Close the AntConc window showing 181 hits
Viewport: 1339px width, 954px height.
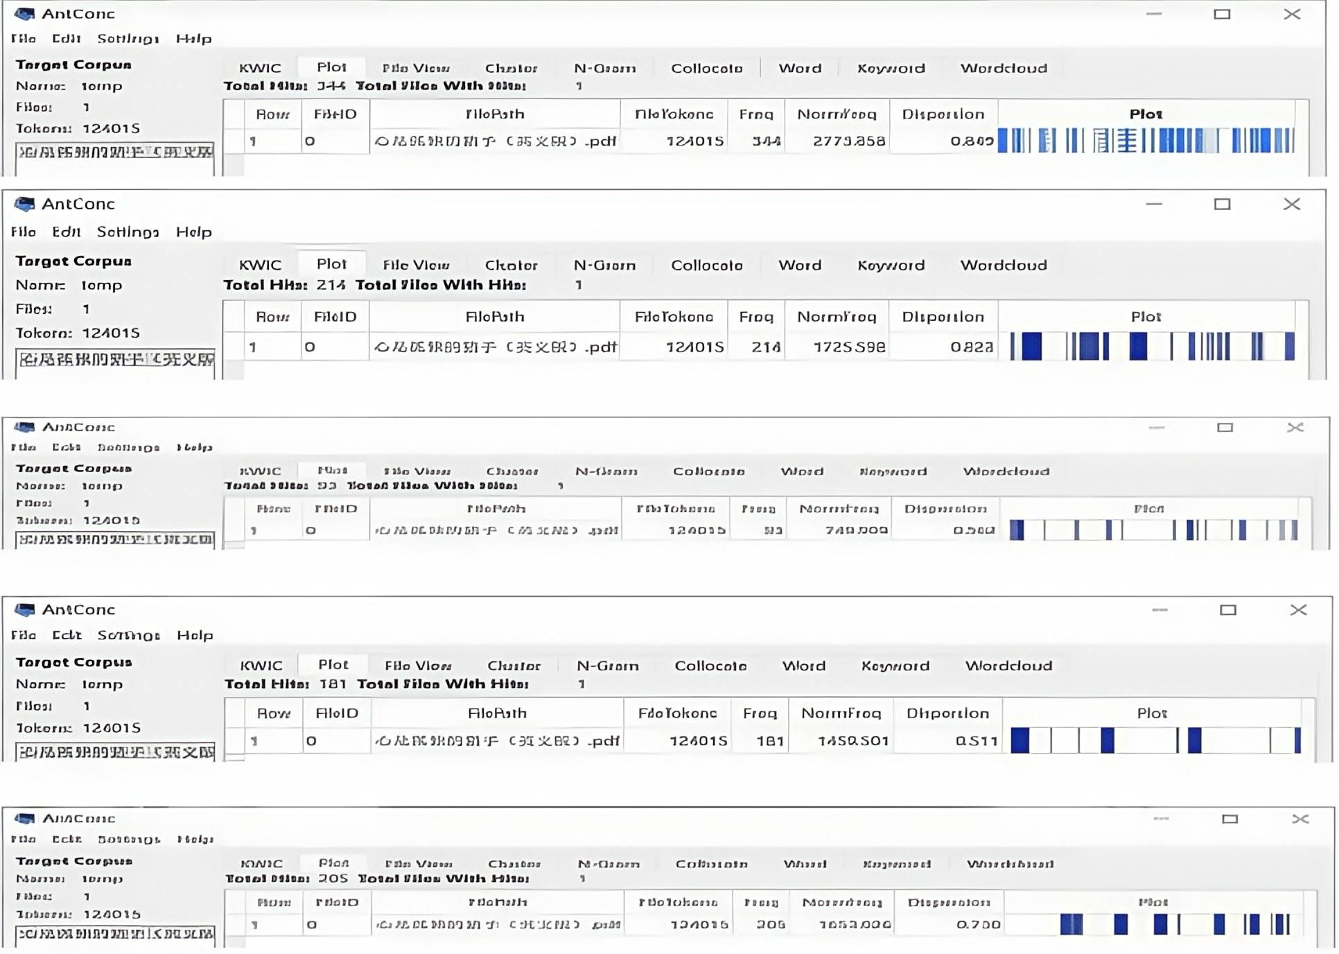[1298, 609]
